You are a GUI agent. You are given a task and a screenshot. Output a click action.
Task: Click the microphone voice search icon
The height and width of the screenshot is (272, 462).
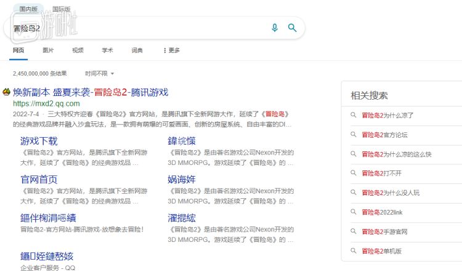click(x=275, y=28)
